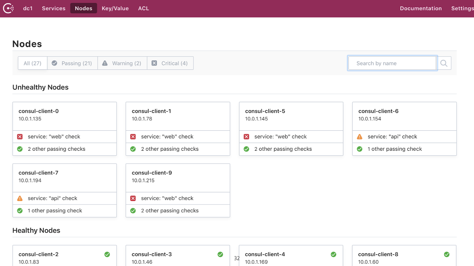Click critical icon on consul-client-0 web check
The width and height of the screenshot is (474, 266).
click(20, 137)
